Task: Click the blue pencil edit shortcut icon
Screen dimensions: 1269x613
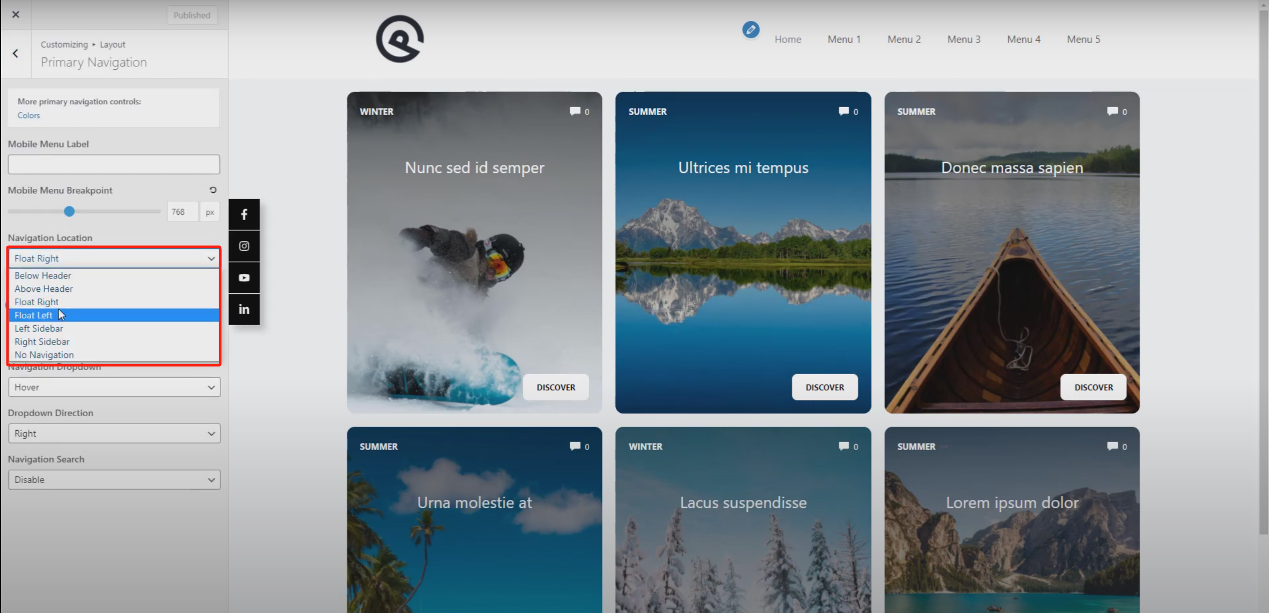Action: pos(750,30)
